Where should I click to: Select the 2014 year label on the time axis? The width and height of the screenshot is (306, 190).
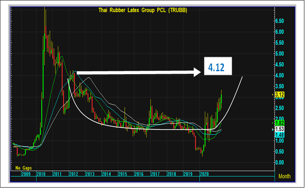coord(106,174)
